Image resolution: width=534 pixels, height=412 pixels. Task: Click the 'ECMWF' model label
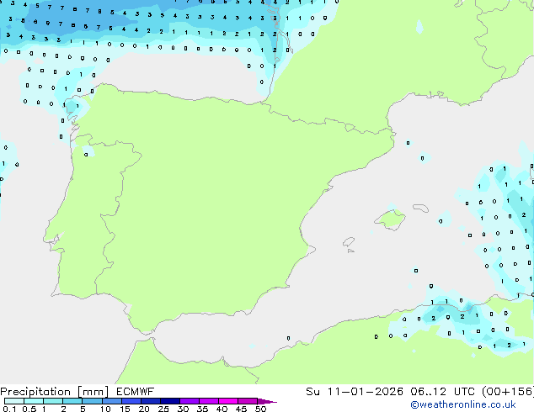136,392
